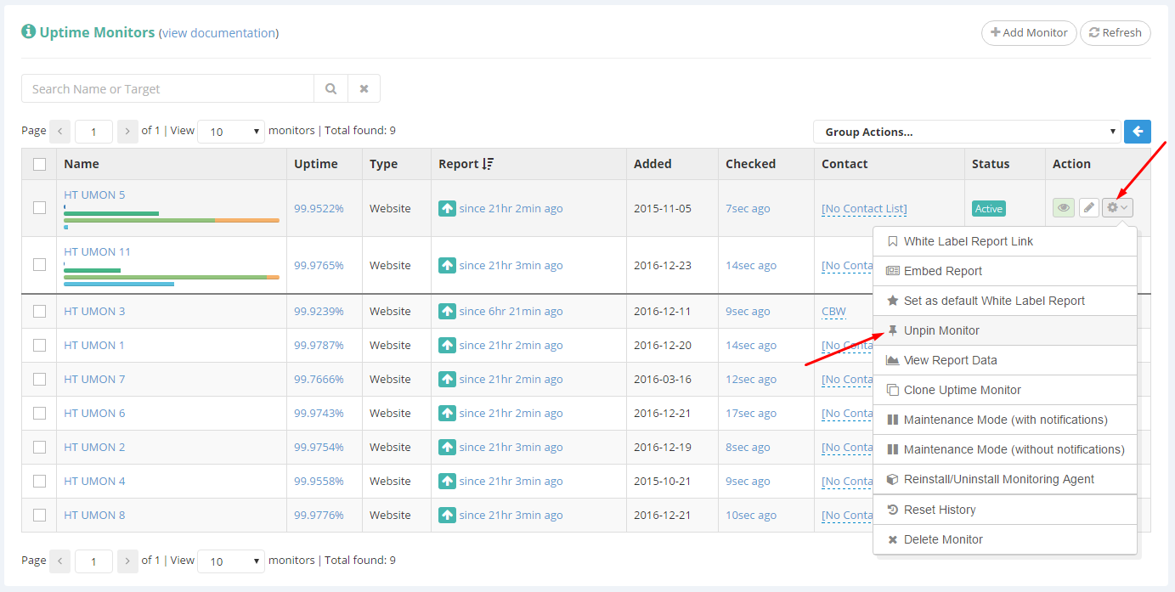The width and height of the screenshot is (1175, 592).
Task: Open View Report Data
Action: [1005, 360]
